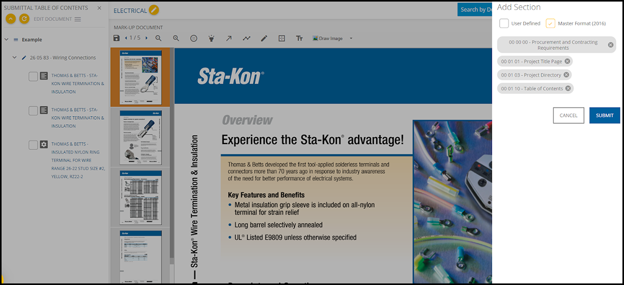This screenshot has width=624, height=285.
Task: Click the SUBMIT button
Action: [605, 115]
